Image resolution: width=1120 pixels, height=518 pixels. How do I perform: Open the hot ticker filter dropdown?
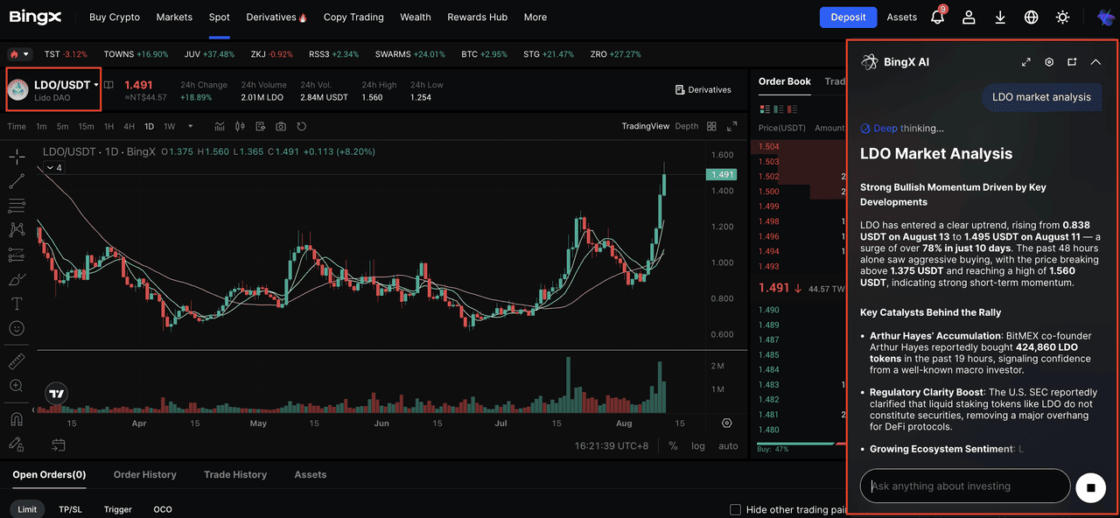tap(20, 54)
